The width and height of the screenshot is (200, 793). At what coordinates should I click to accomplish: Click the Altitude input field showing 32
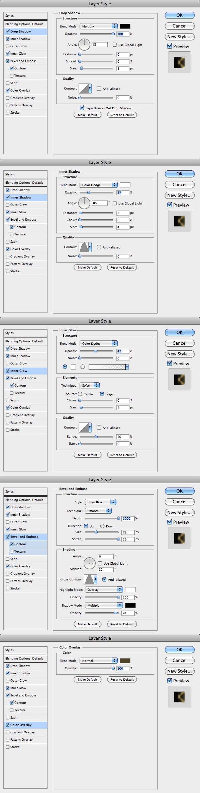106,569
